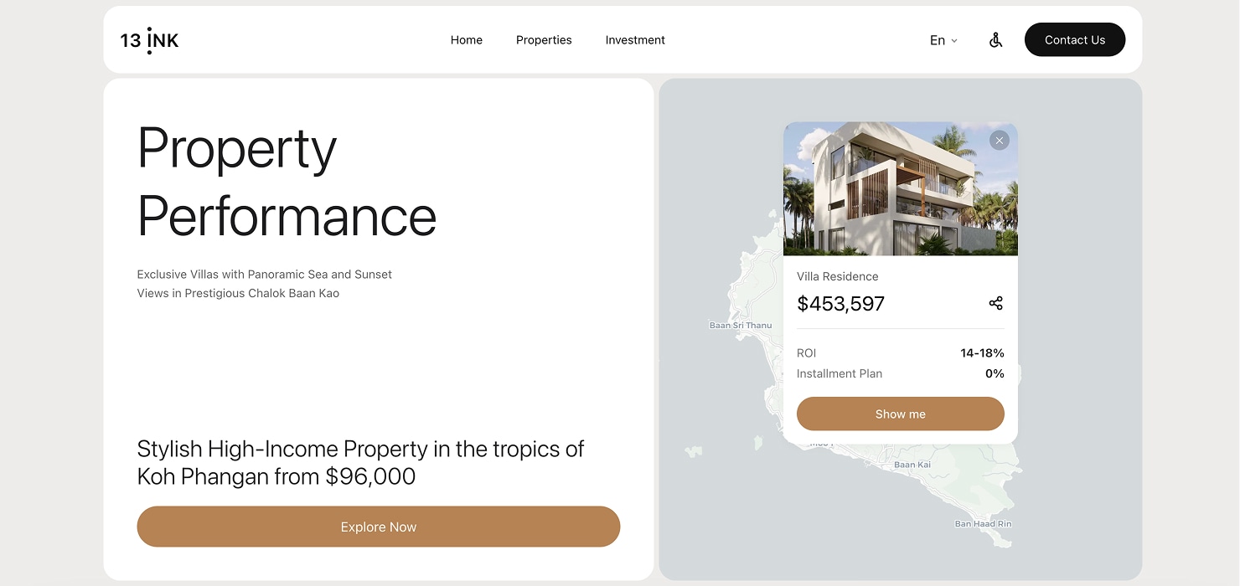1240x586 pixels.
Task: Select the $453,597 price text
Action: [x=840, y=303]
